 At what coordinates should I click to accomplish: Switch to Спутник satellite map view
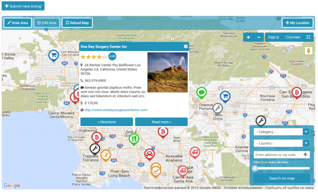tap(293, 37)
